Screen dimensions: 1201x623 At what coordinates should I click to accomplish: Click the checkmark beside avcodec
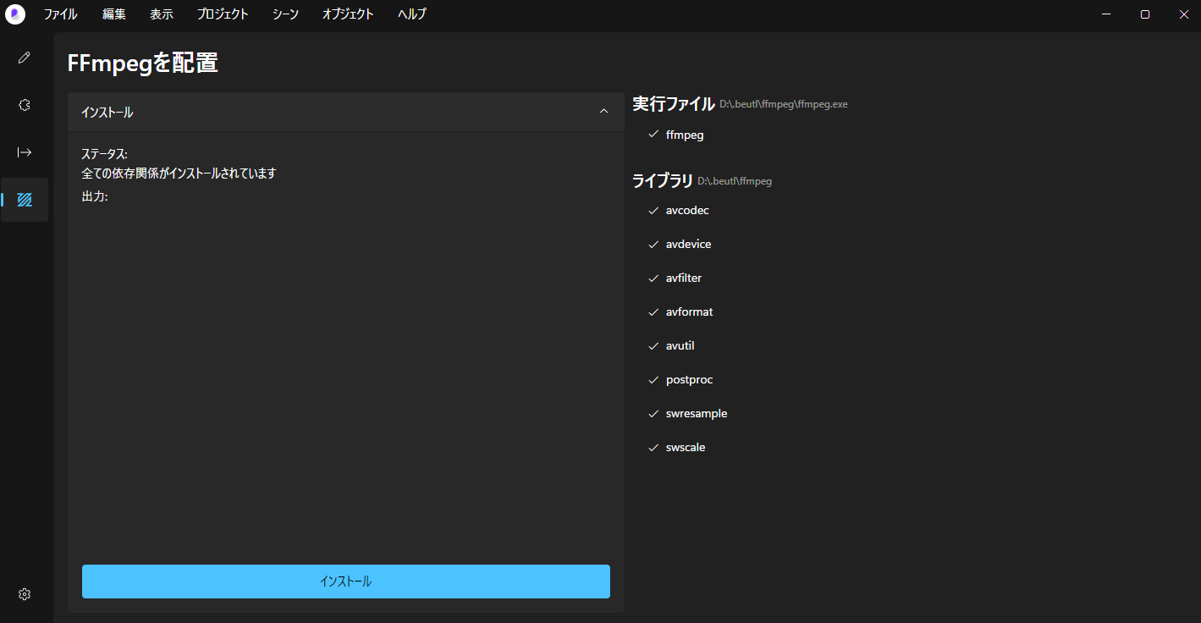pyautogui.click(x=653, y=211)
